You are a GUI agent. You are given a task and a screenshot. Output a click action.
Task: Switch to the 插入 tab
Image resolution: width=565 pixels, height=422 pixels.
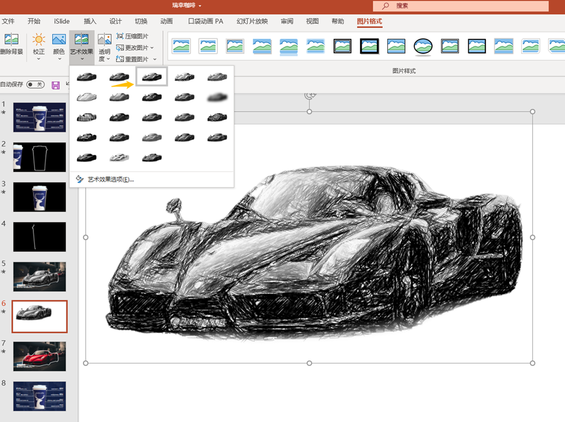click(x=90, y=21)
